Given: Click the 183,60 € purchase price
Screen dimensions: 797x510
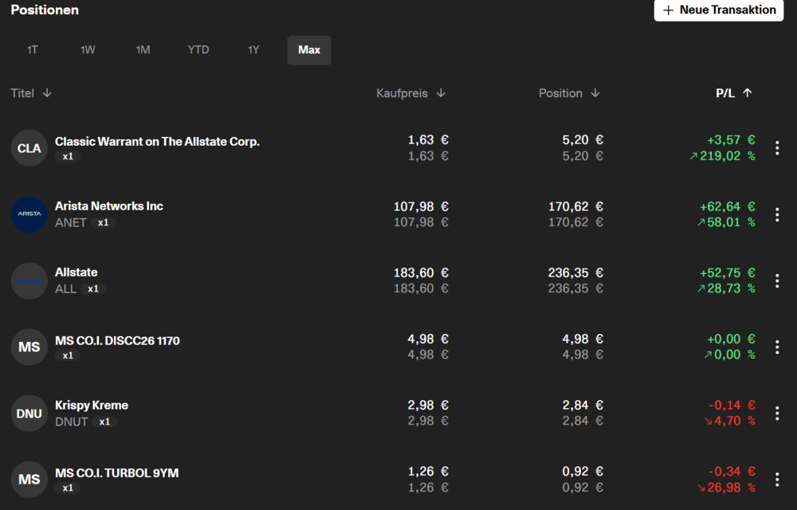Looking at the screenshot, I should point(421,273).
